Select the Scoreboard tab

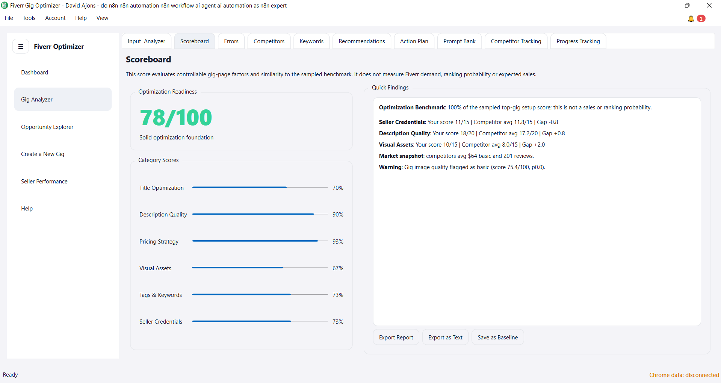point(194,41)
